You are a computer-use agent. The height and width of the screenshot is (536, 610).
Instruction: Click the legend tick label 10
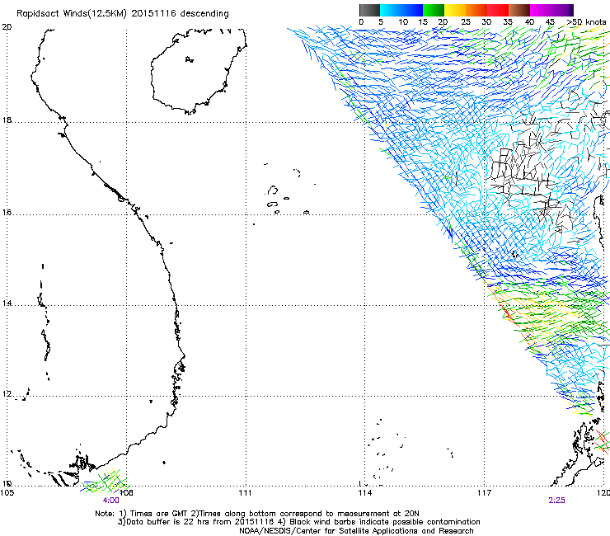pos(403,22)
